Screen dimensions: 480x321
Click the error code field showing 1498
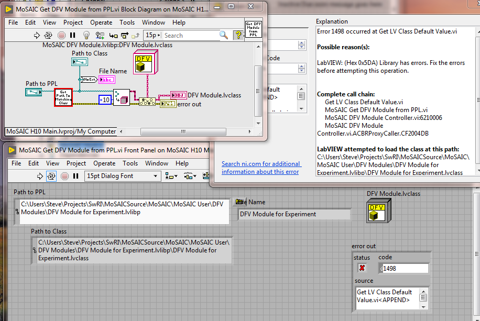click(405, 268)
